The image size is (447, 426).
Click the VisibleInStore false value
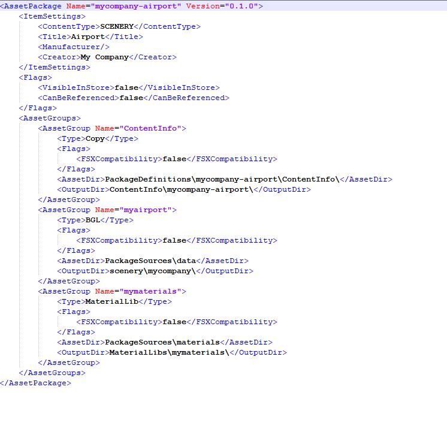click(x=126, y=87)
